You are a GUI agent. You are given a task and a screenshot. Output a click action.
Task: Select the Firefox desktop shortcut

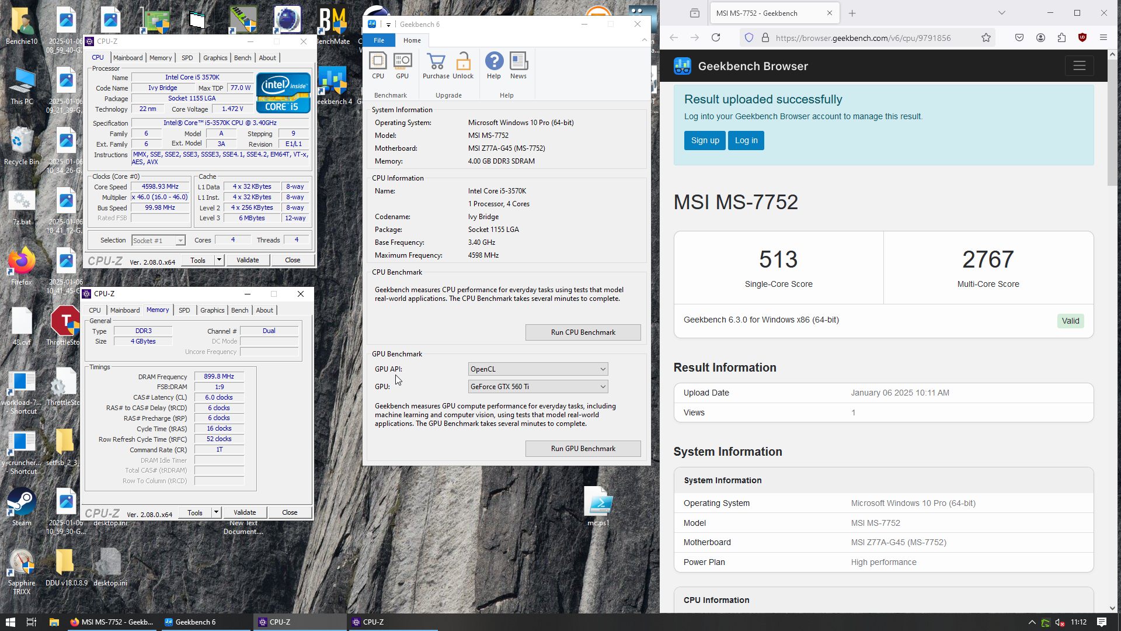[22, 266]
